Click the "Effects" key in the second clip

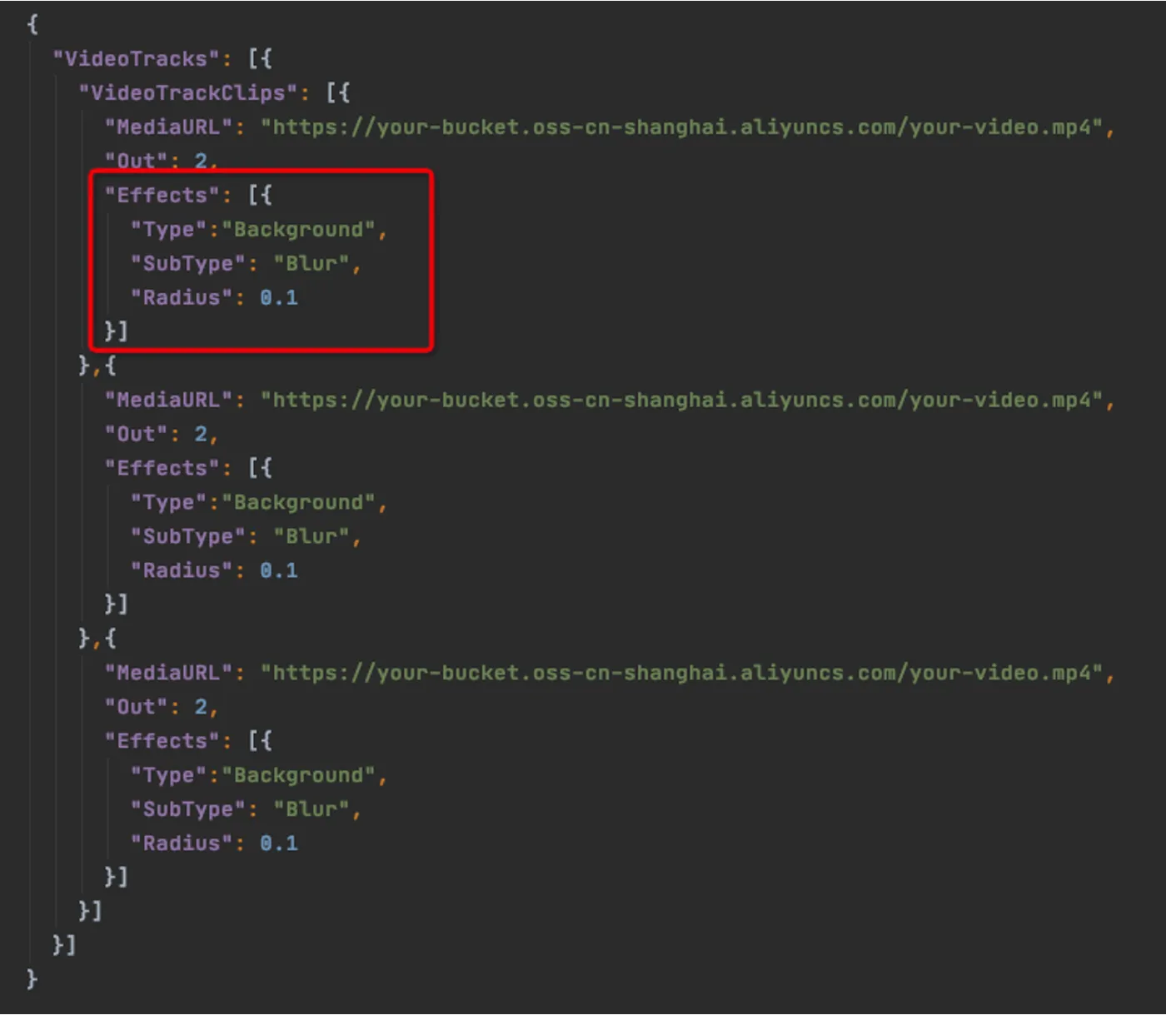162,469
